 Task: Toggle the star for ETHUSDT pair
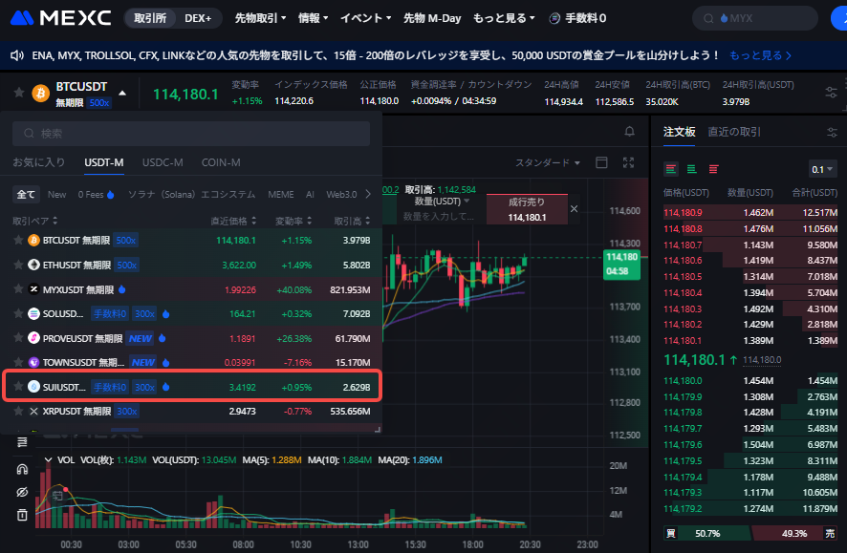coord(18,265)
